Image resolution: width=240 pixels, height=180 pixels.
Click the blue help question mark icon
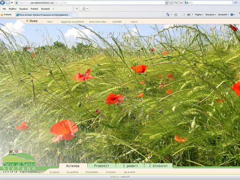pyautogui.click(x=232, y=15)
